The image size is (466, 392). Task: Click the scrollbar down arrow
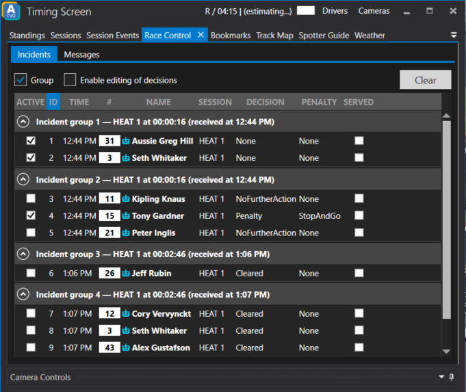(x=446, y=352)
